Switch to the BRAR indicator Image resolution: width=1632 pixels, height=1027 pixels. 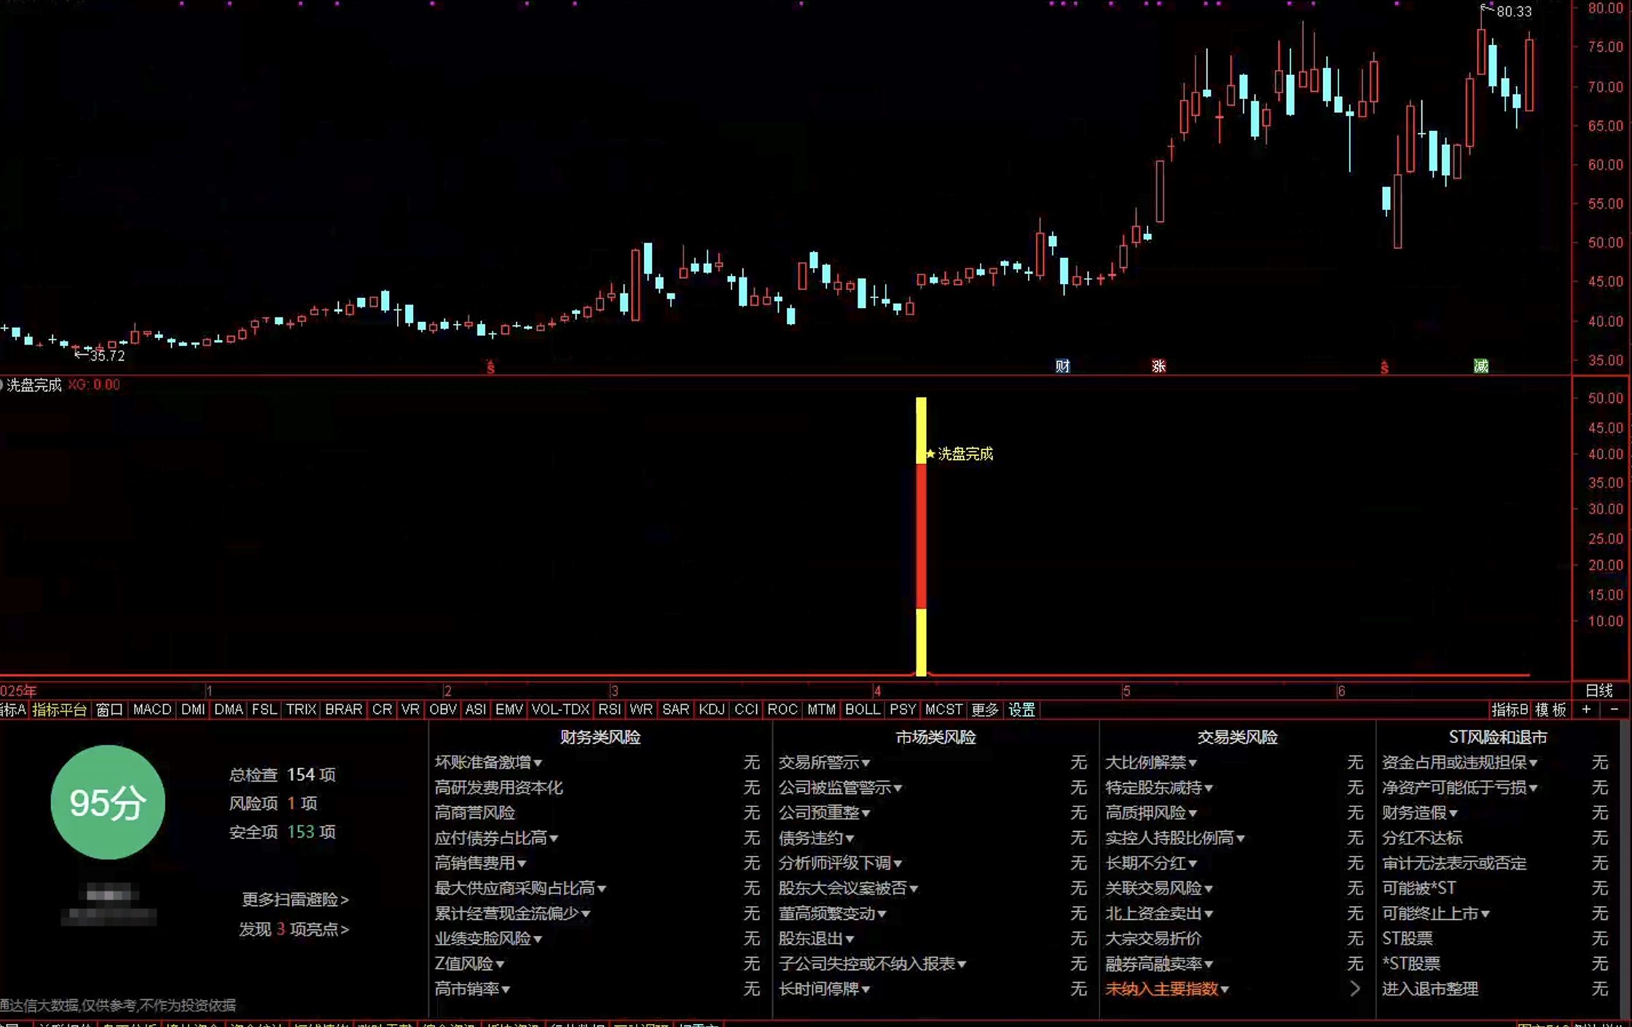coord(344,709)
